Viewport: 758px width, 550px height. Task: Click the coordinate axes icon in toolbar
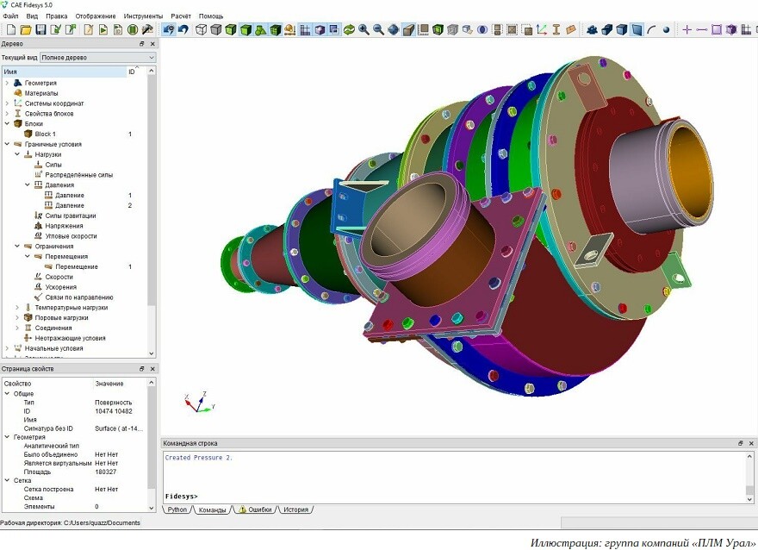tap(542, 30)
